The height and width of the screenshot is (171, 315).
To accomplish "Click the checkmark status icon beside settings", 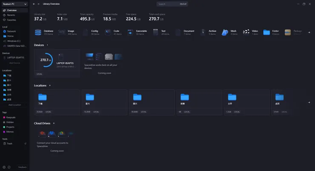I will tap(9, 167).
